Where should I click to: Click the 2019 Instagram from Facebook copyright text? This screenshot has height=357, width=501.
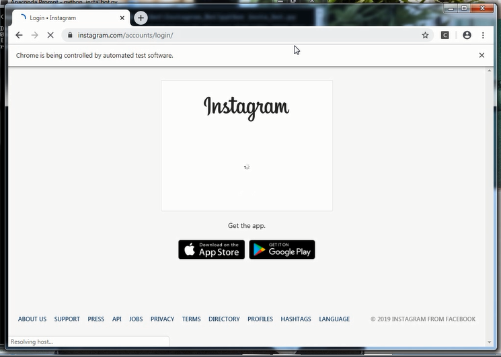(x=423, y=319)
